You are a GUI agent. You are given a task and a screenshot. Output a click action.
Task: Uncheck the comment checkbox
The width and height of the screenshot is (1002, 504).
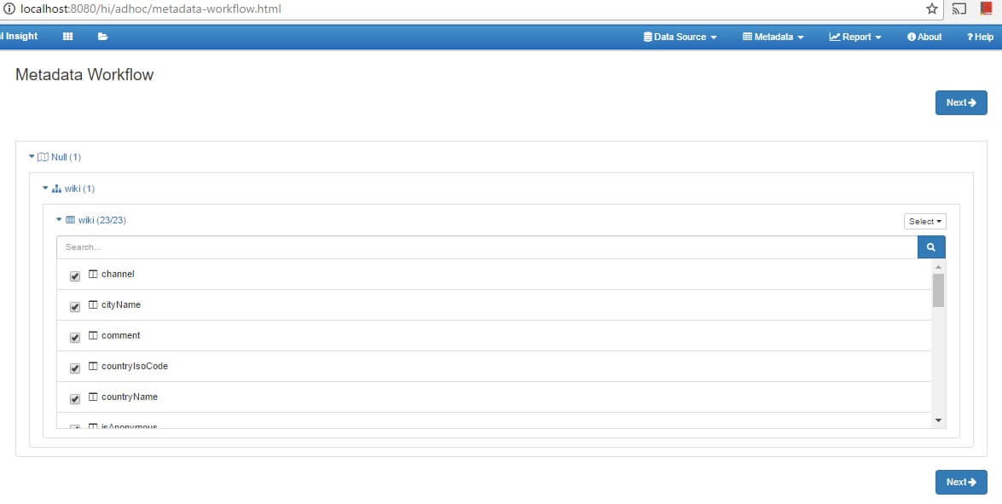pyautogui.click(x=75, y=337)
